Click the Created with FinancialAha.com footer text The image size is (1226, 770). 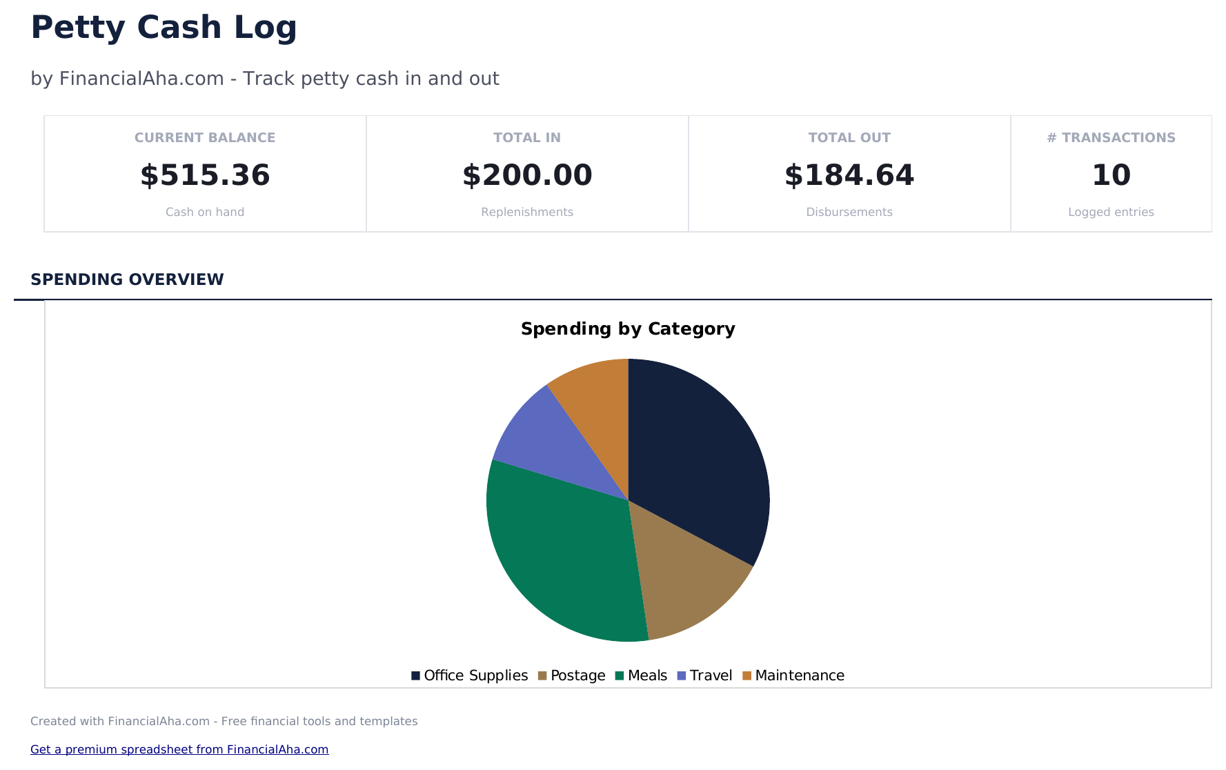224,721
